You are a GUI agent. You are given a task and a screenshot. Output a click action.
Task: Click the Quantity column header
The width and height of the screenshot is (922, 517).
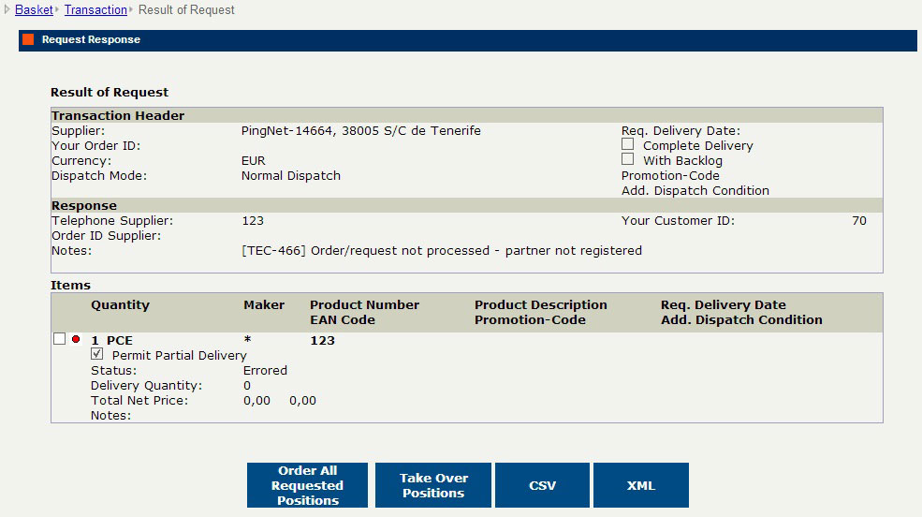120,304
